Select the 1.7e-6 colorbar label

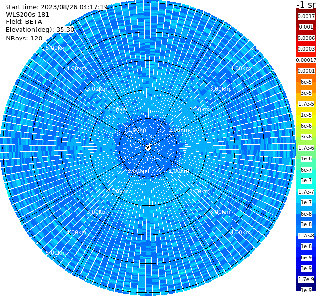pos(306,148)
